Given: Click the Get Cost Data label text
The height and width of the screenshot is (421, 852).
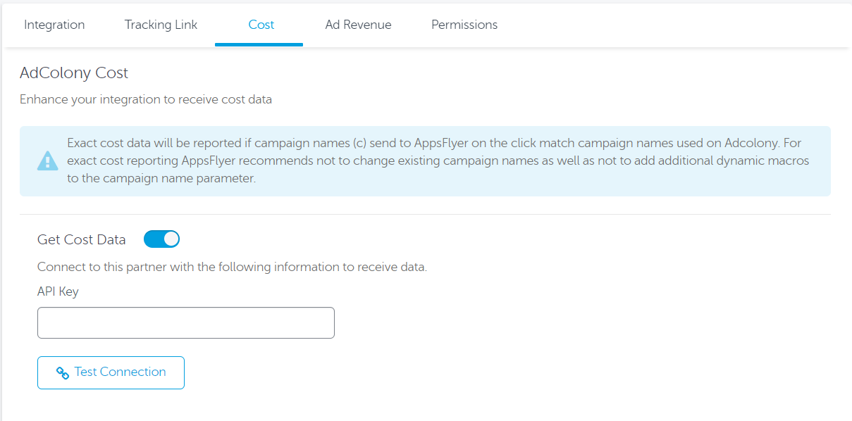Looking at the screenshot, I should (81, 239).
